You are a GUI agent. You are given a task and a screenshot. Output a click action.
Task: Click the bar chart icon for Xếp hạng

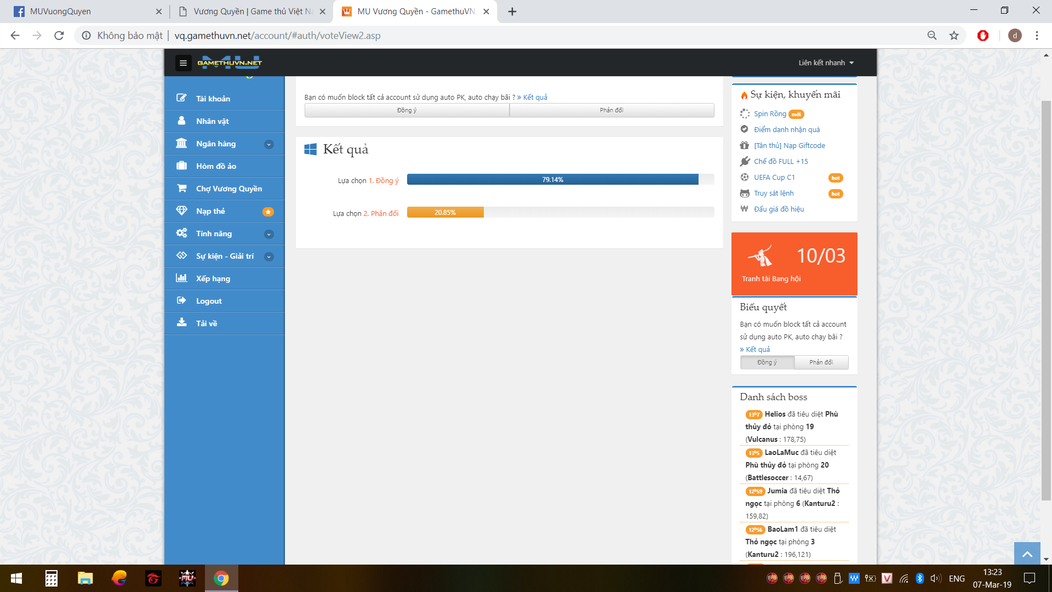(x=181, y=278)
